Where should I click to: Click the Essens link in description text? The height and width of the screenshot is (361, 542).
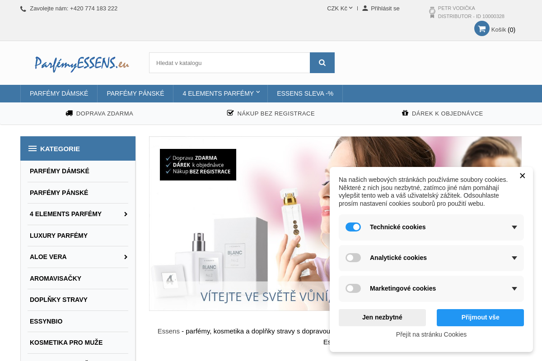[168, 331]
